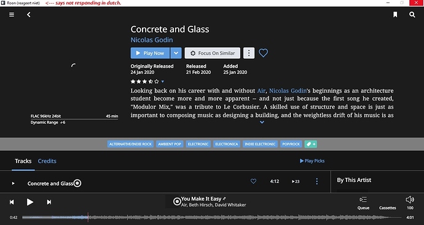Open the hamburger navigation menu
The image size is (424, 225).
coord(12,15)
